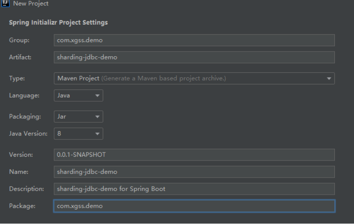Click the "Language:" label
This screenshot has height=224, width=354.
(x=24, y=95)
